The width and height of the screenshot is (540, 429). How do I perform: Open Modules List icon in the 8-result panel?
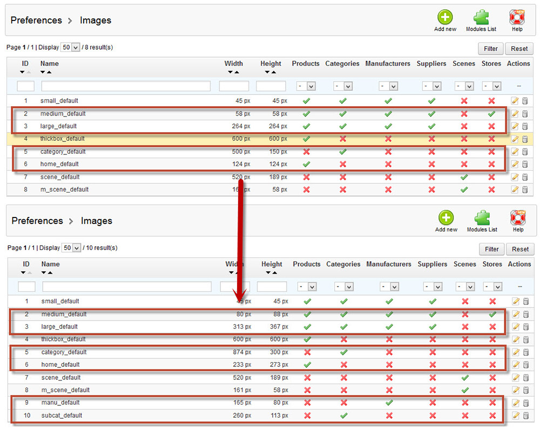(x=481, y=17)
